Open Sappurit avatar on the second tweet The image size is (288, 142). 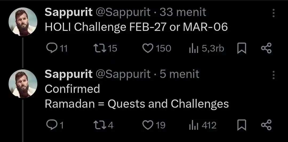23,84
